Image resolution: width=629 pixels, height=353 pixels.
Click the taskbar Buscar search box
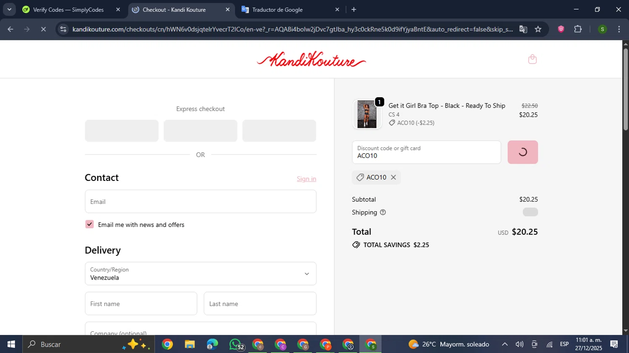coord(88,344)
